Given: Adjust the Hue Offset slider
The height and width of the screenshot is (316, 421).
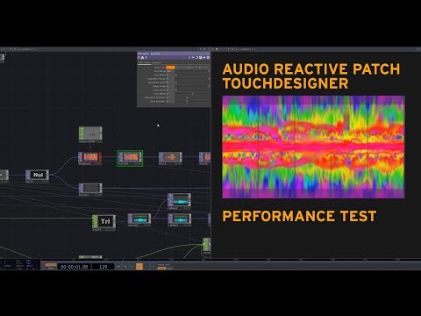Looking at the screenshot, I should (193, 94).
